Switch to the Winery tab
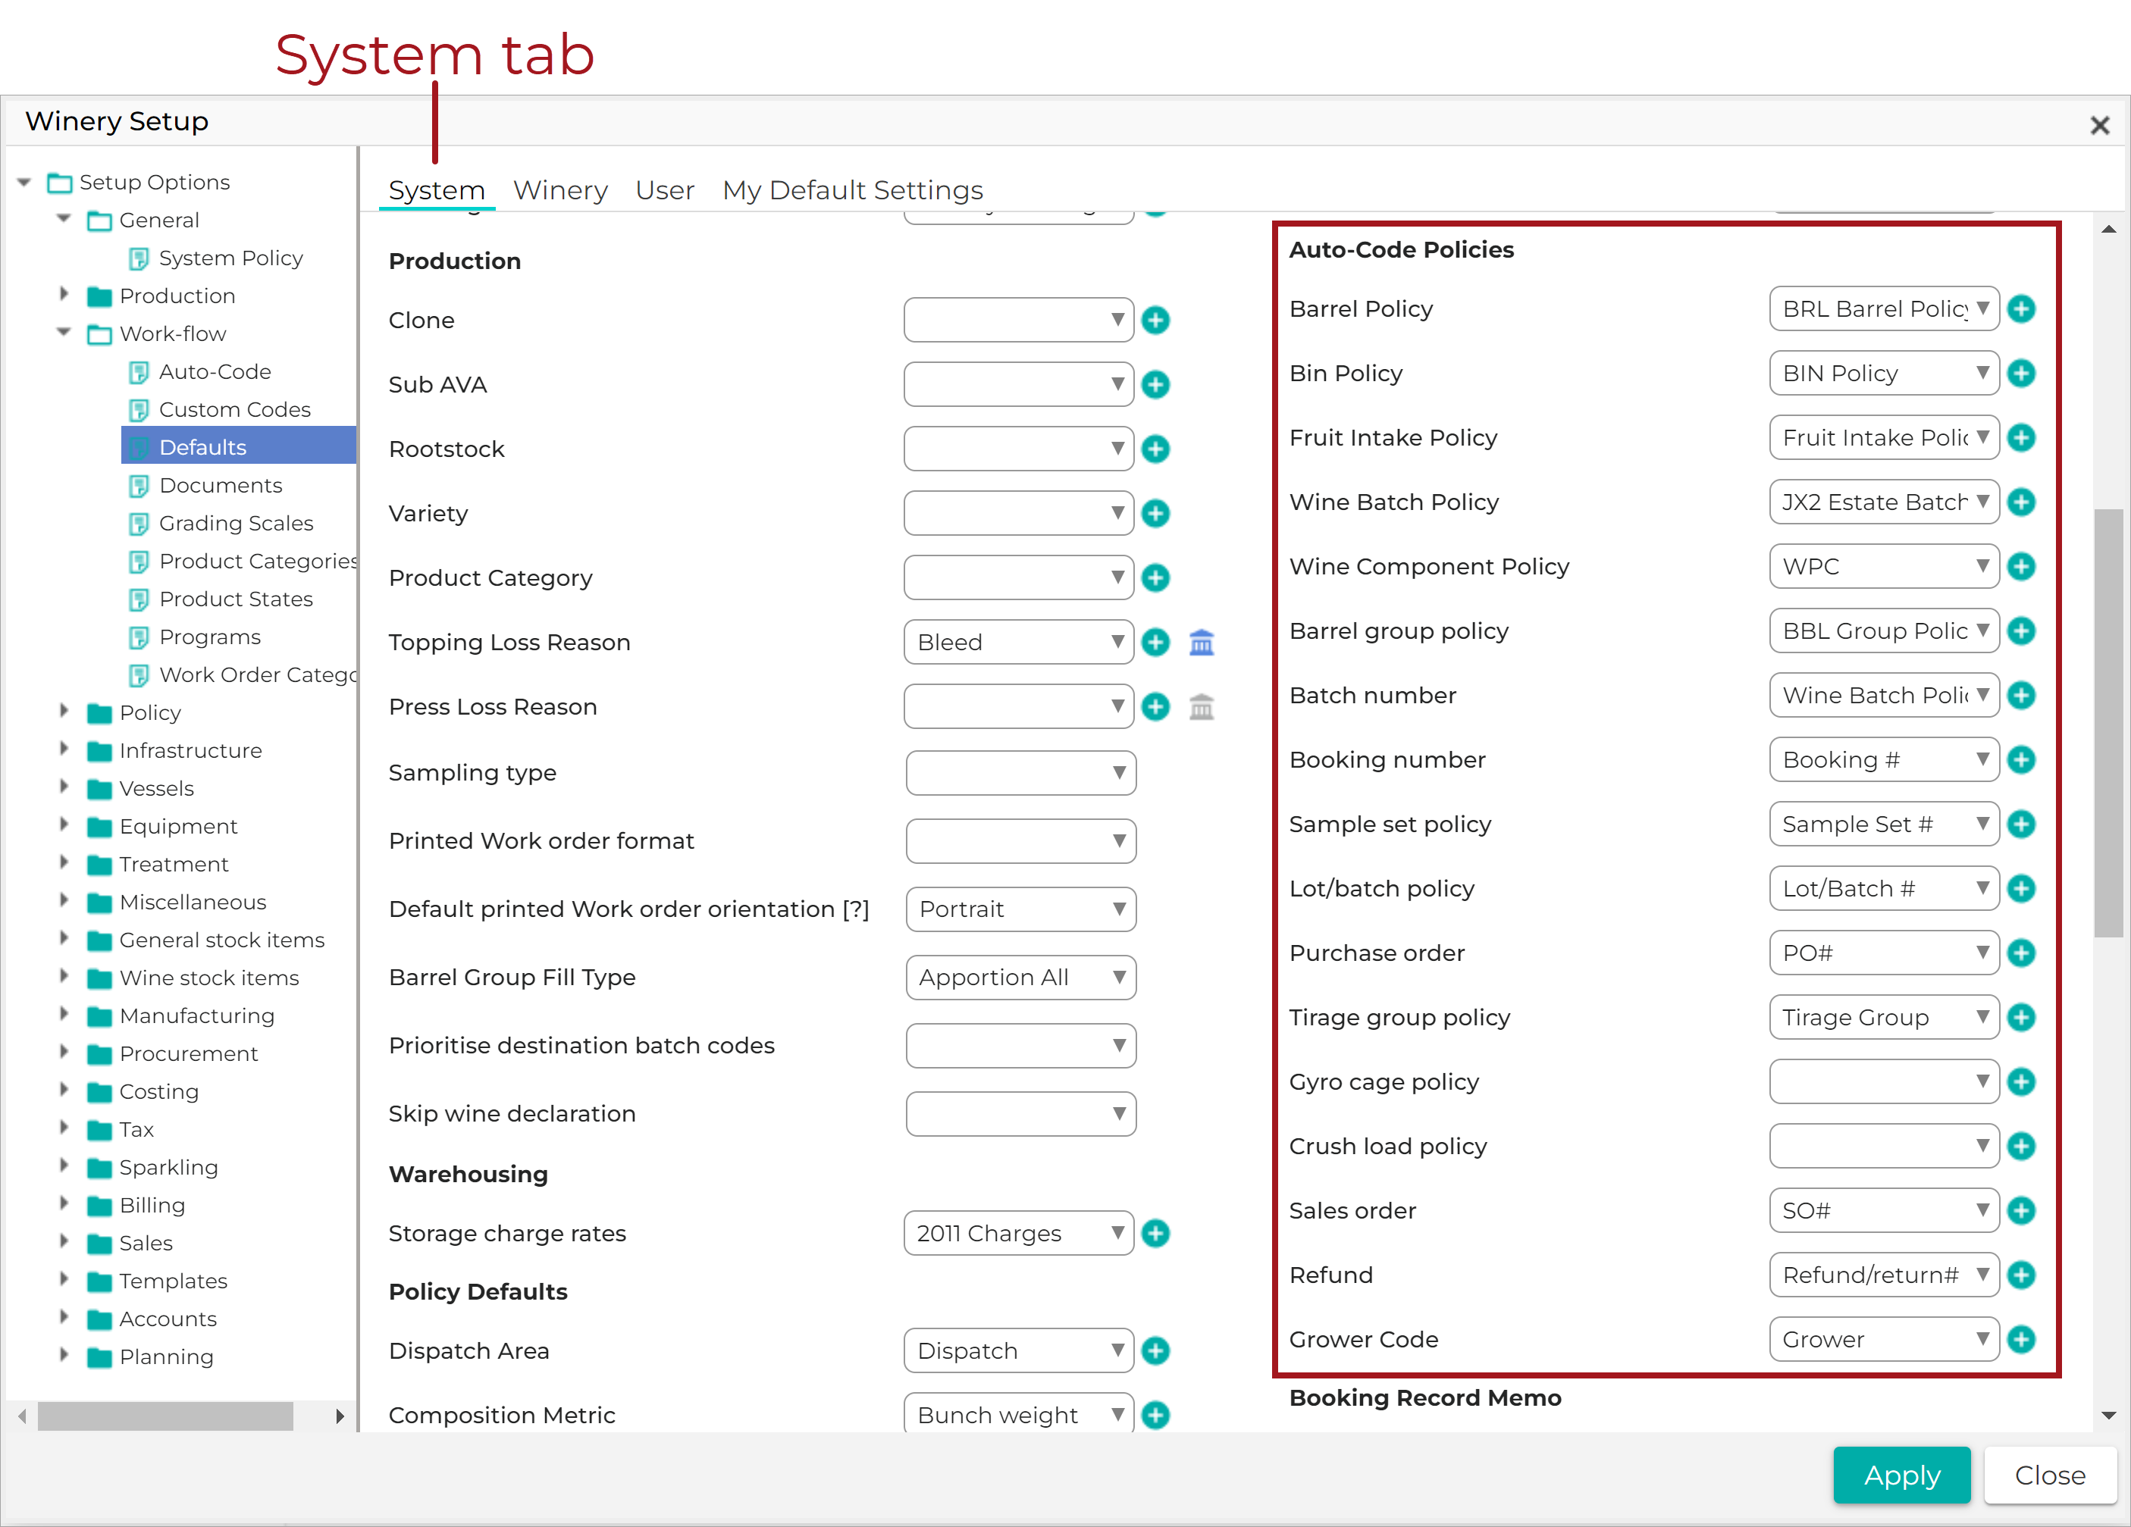2131x1527 pixels. point(560,189)
